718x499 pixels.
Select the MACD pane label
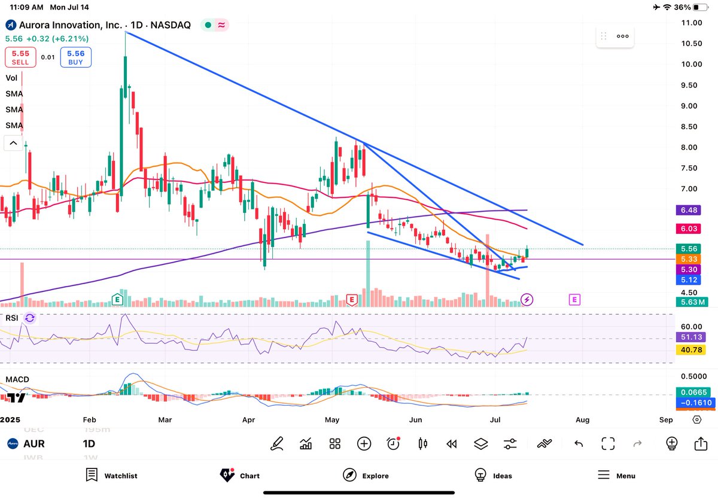pyautogui.click(x=17, y=379)
